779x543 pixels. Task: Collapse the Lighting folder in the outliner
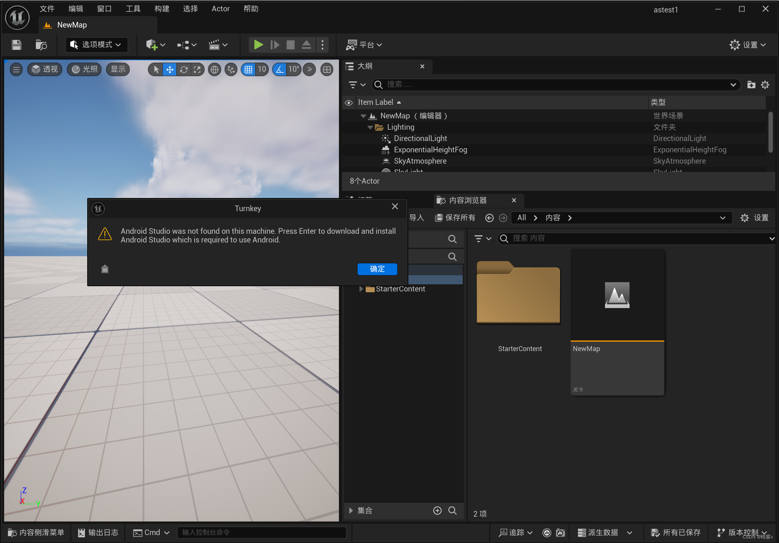pos(369,127)
